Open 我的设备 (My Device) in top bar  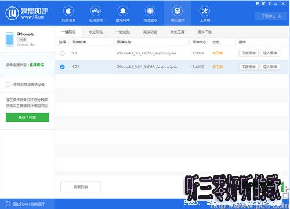click(x=68, y=14)
